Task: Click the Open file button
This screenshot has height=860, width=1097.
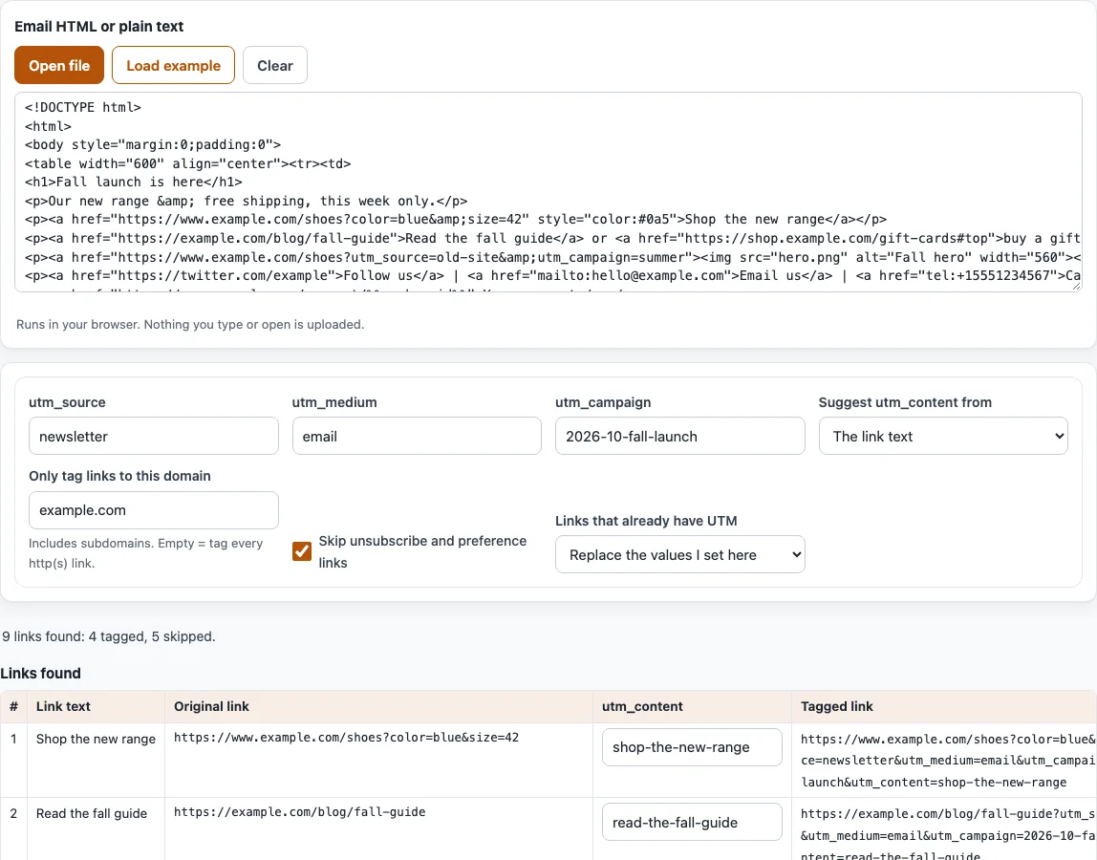Action: (x=59, y=65)
